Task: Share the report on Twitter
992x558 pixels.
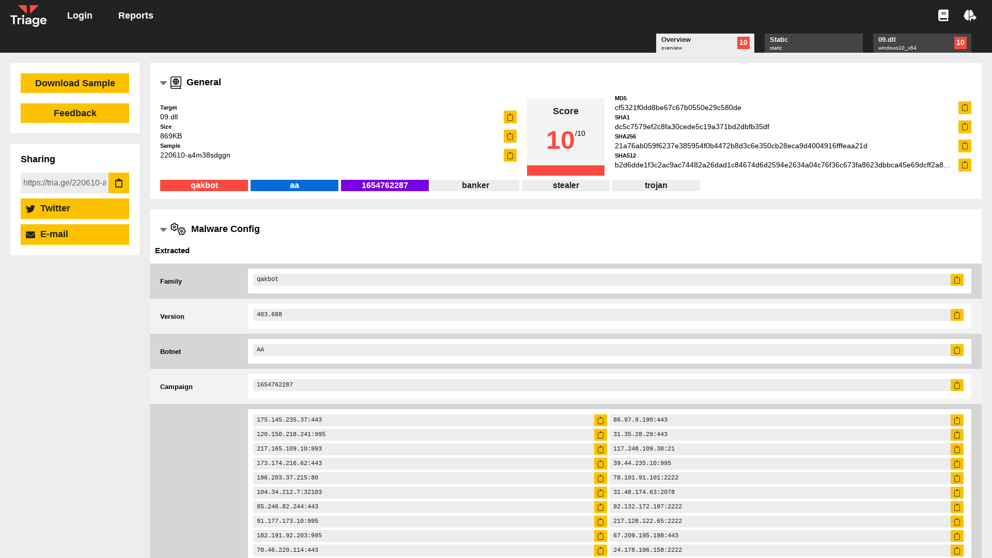Action: 74,208
